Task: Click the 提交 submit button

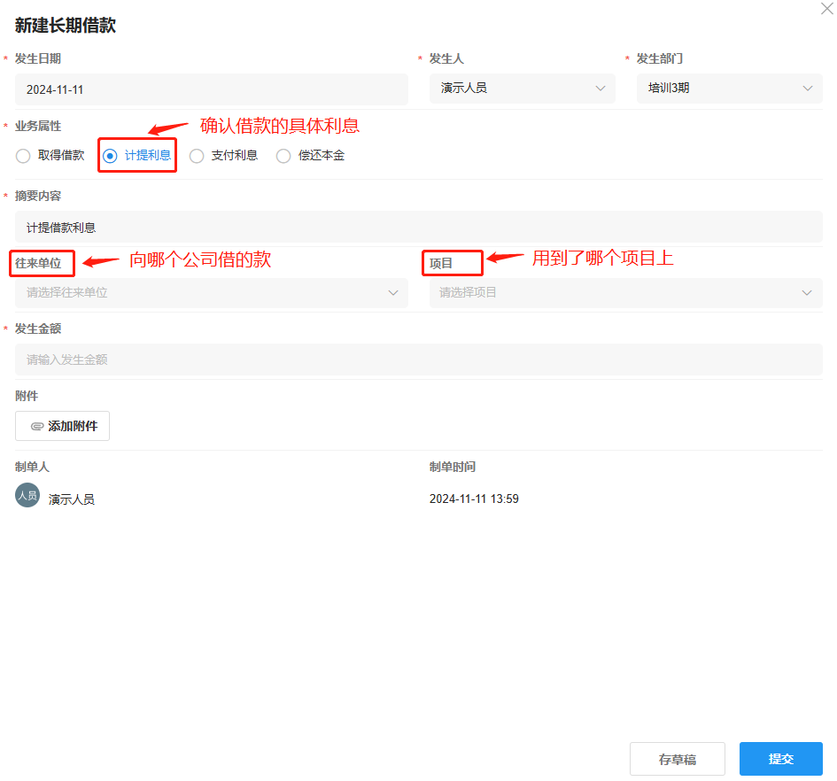Action: pyautogui.click(x=780, y=758)
